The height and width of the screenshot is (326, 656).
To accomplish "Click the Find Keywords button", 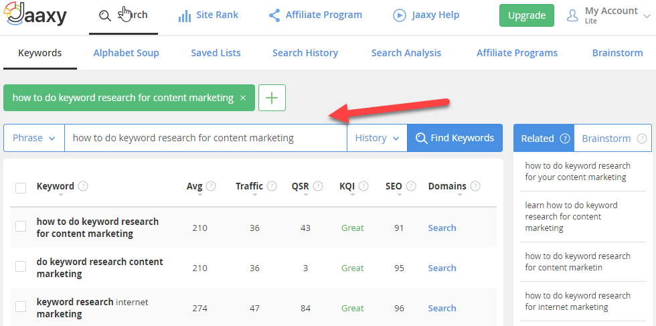I will tap(455, 138).
